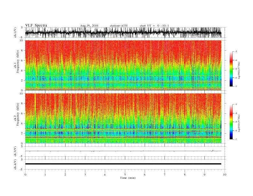Click the lower log(PSD) color scale bar
The width and height of the screenshot is (253, 196).
point(231,122)
